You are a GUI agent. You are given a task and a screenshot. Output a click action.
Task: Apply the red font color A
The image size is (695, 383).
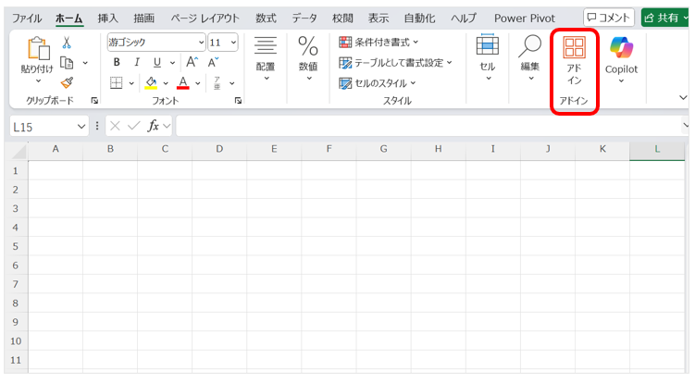[183, 83]
